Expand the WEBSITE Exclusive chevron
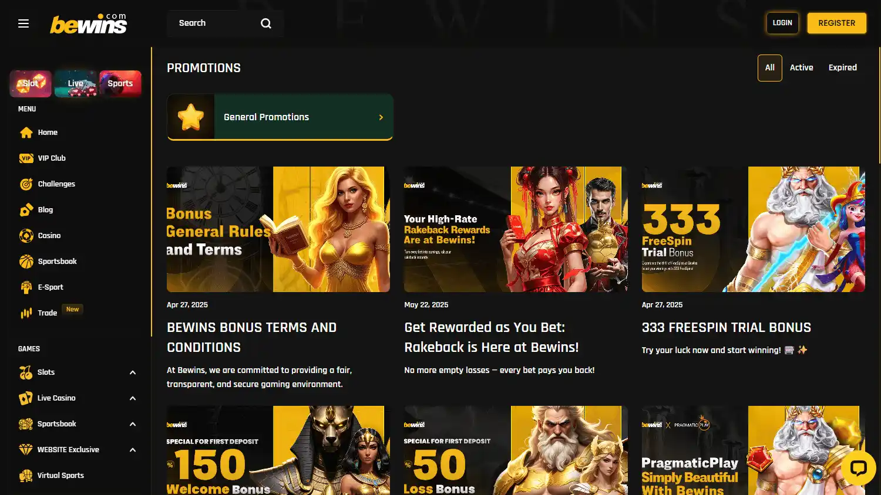Screen dimensions: 881x495 [x=133, y=450]
